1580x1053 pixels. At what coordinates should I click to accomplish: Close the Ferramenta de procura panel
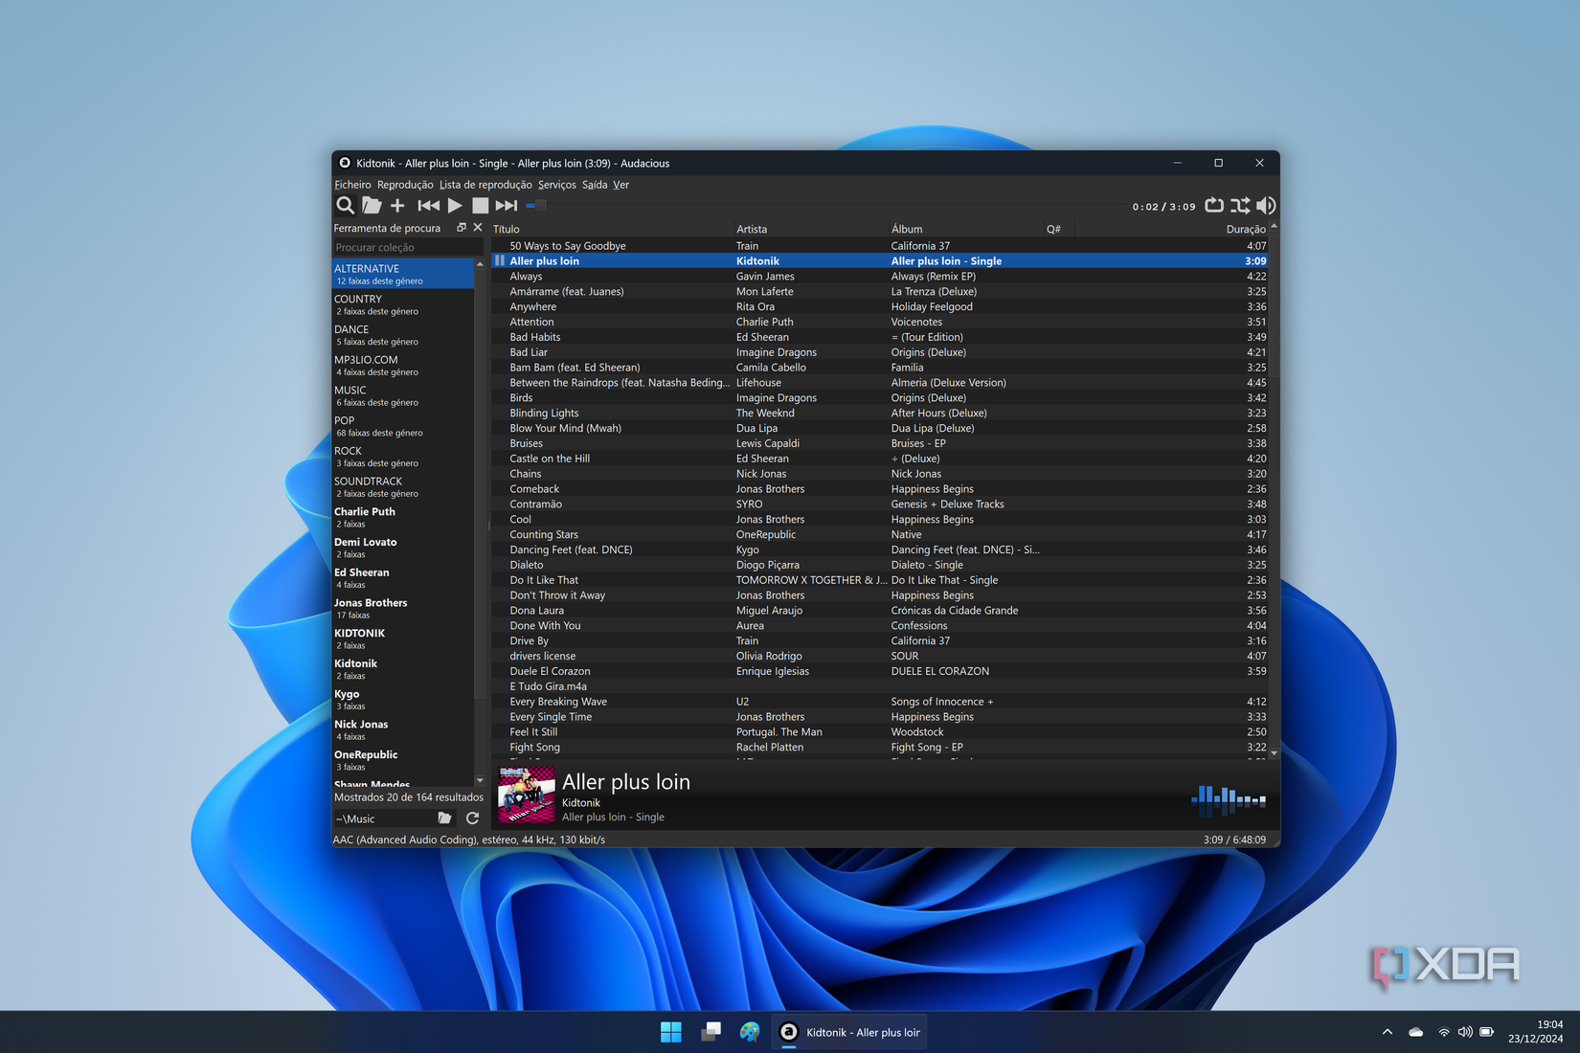tap(478, 228)
